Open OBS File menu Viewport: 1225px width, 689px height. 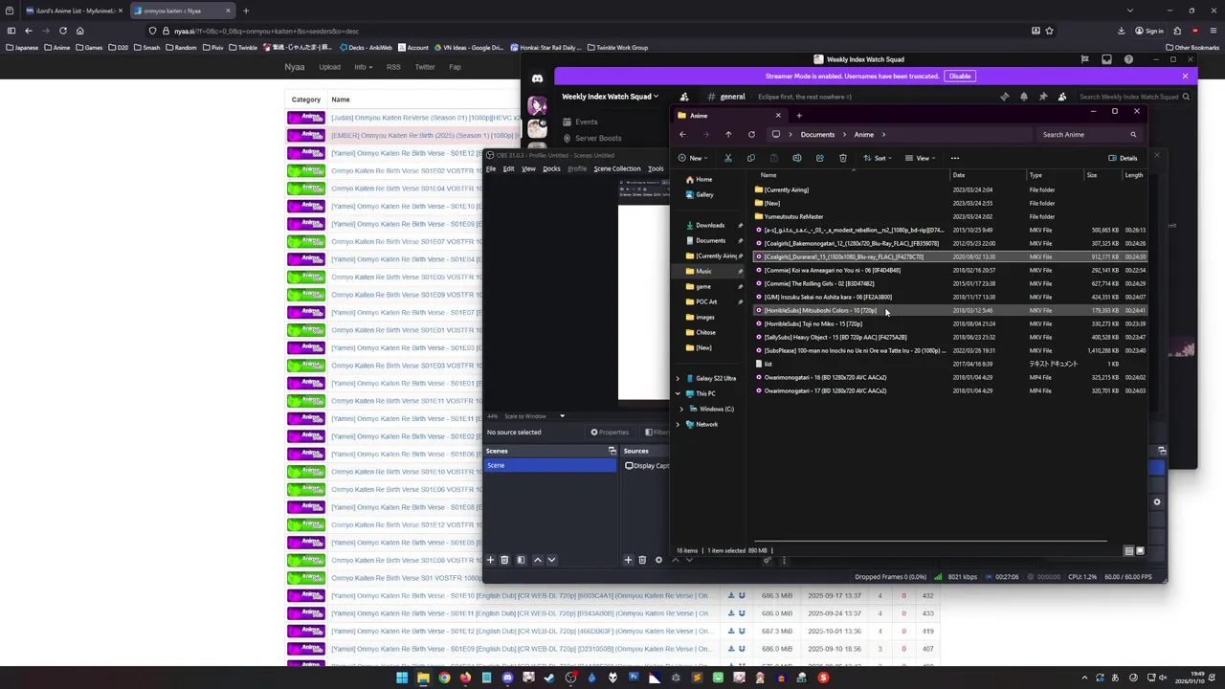point(491,169)
